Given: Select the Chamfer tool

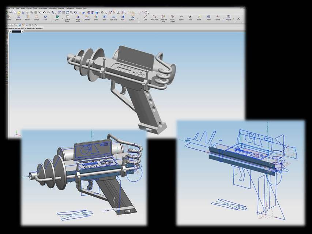Looking at the screenshot, I should tap(87, 16).
